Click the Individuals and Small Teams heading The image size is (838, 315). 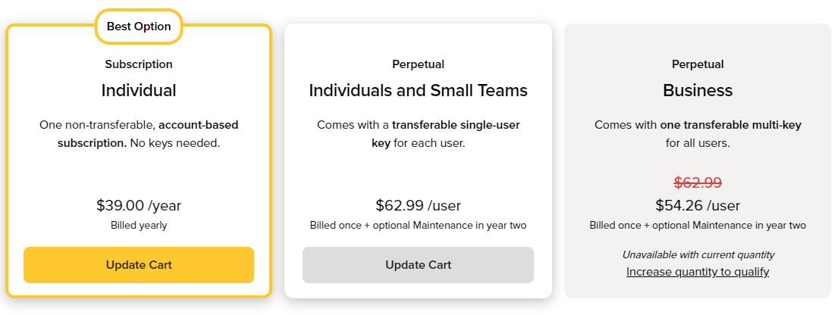[x=418, y=91]
